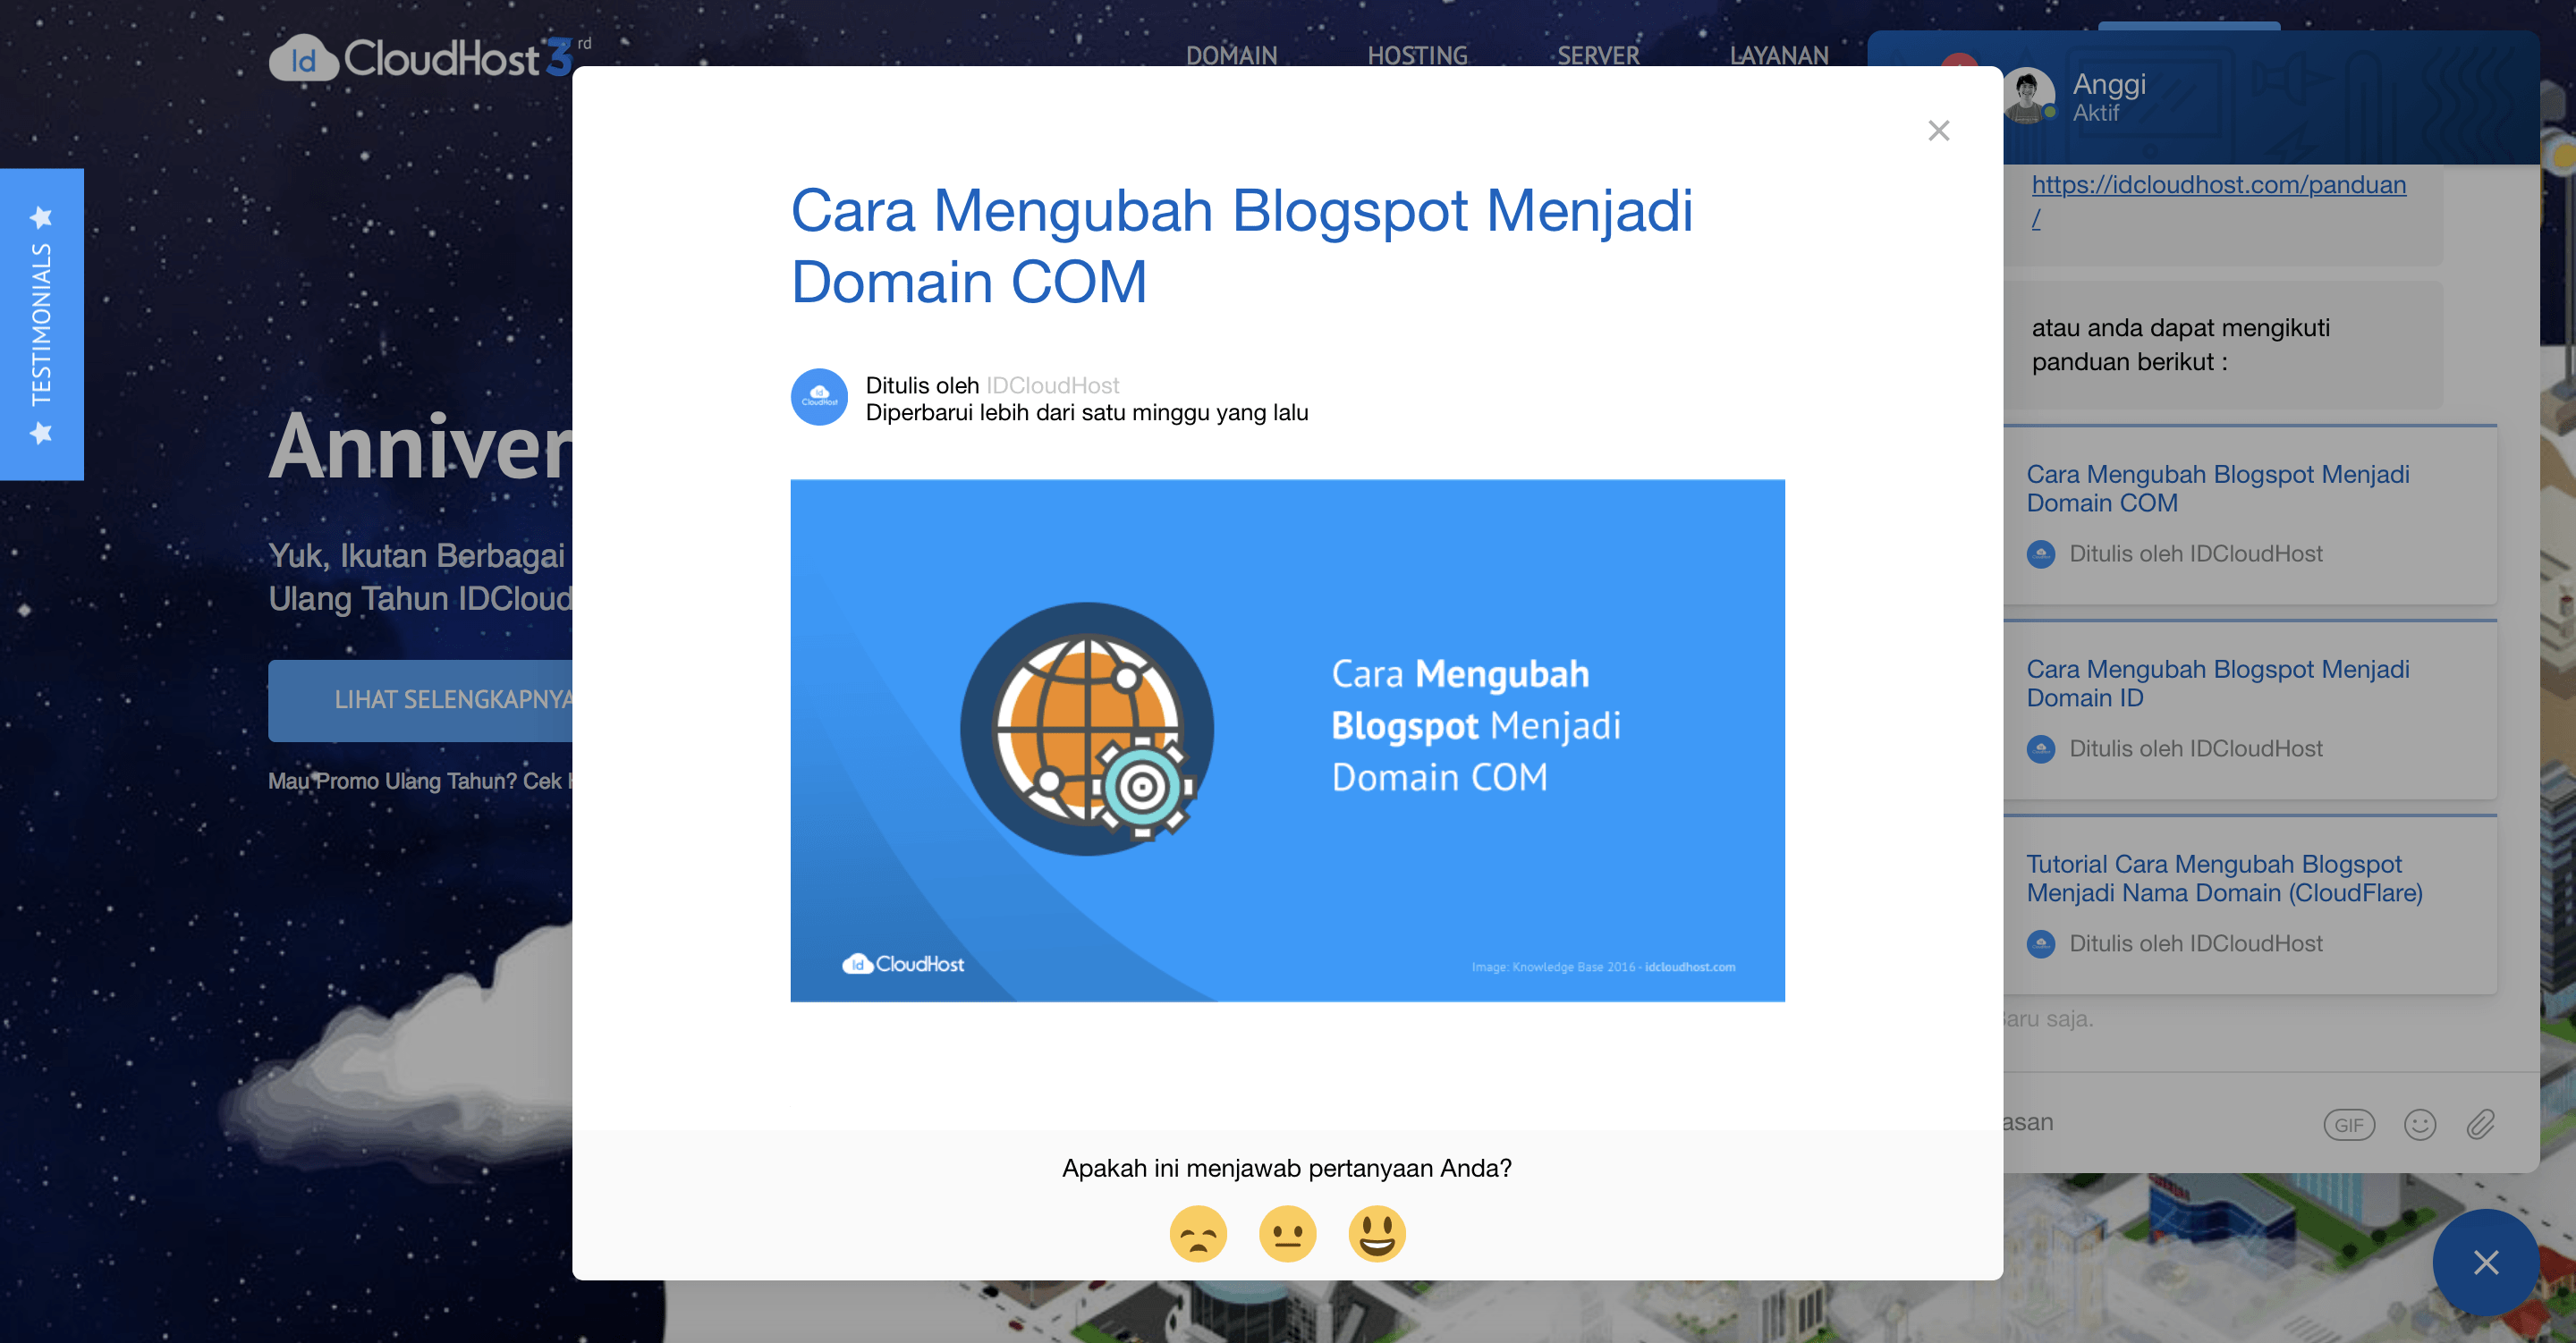Open the IDCloudHost author link

(1052, 385)
